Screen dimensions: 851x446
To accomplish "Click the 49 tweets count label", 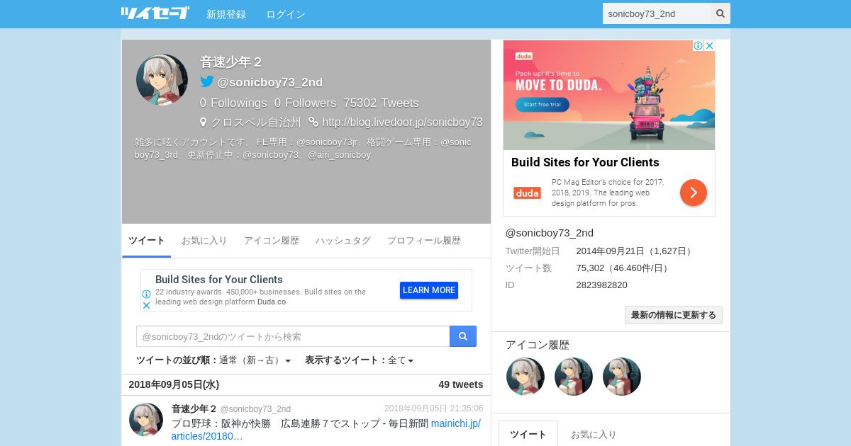I will click(461, 384).
